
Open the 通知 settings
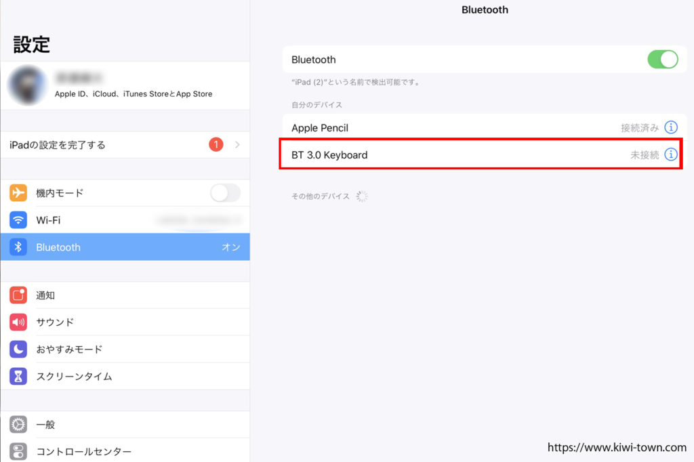point(125,295)
